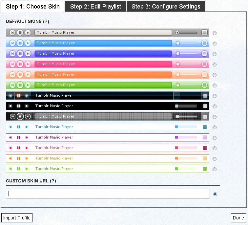Select the plain black skin radio button

(x=215, y=106)
